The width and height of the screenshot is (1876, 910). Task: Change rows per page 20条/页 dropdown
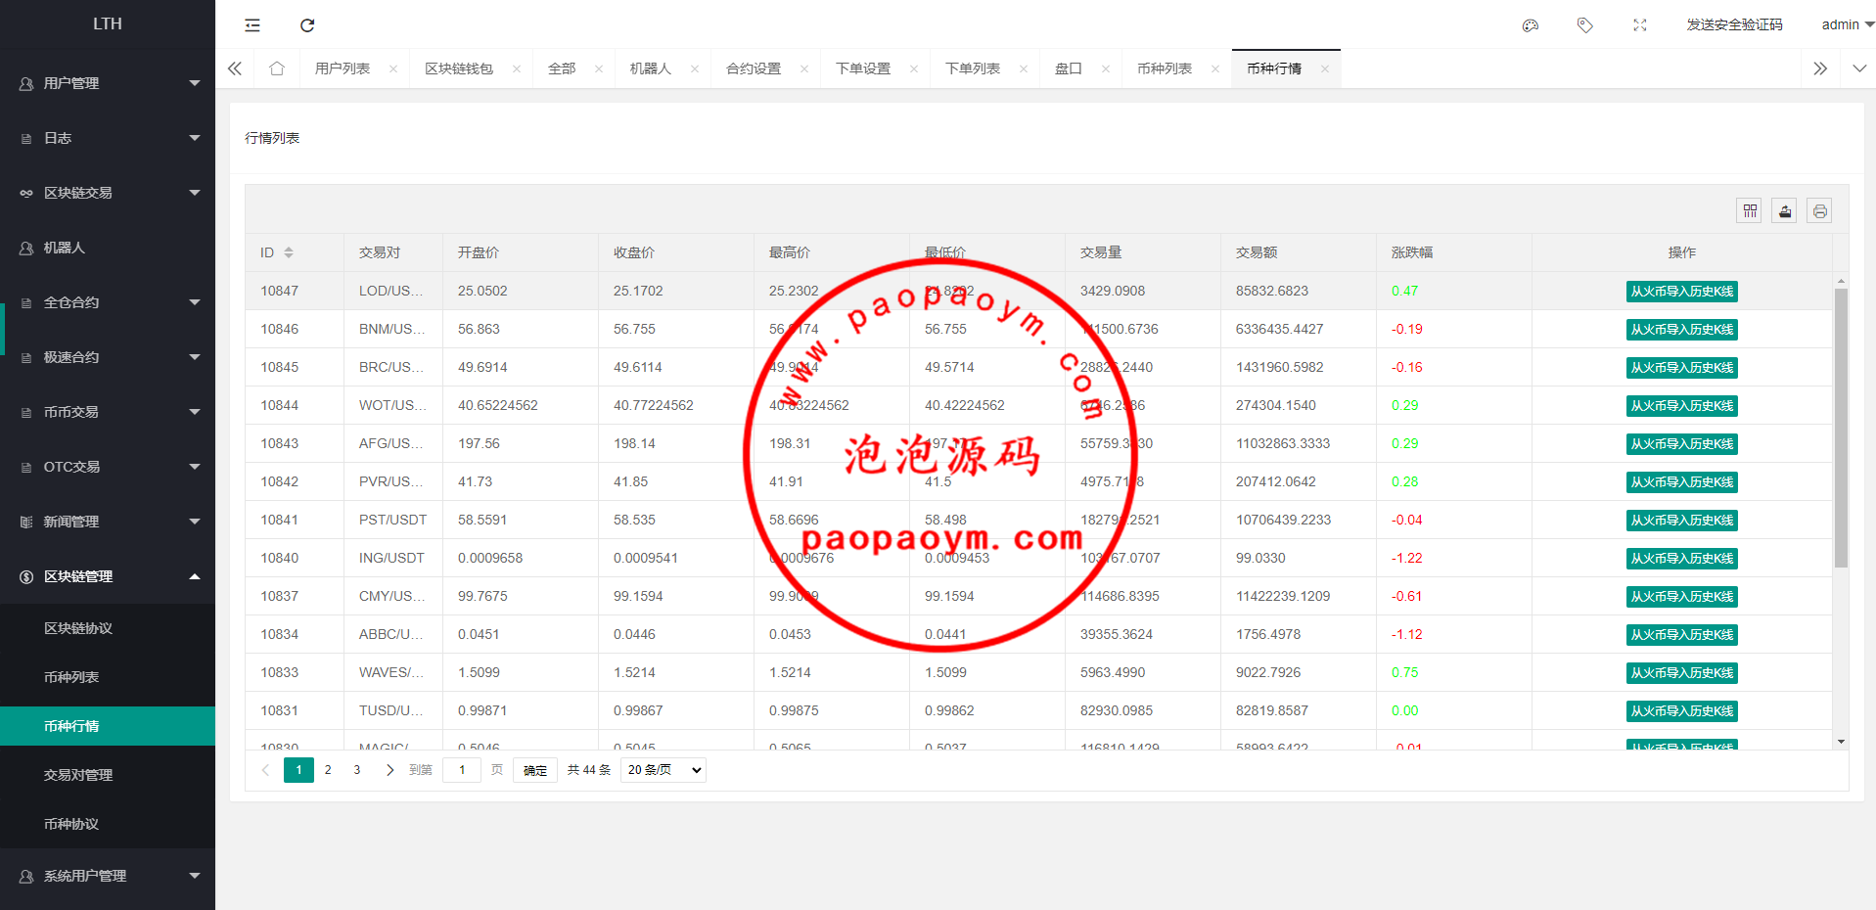[x=663, y=770]
